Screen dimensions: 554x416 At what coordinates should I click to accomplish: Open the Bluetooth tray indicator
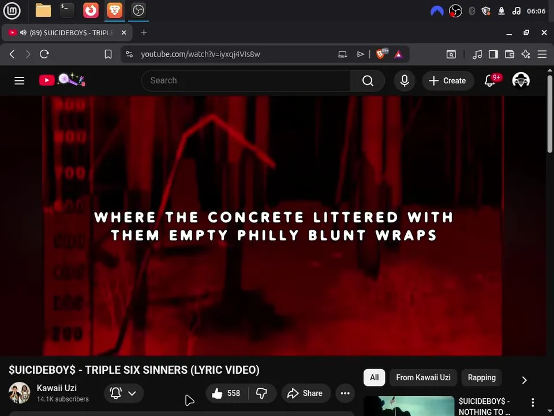471,11
